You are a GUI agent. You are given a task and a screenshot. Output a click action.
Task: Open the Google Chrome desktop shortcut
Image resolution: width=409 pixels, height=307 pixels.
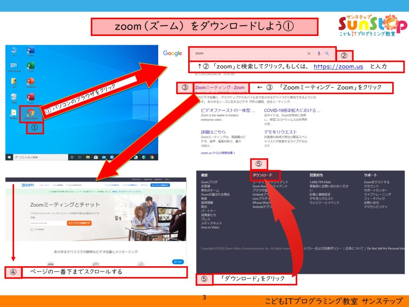click(x=31, y=114)
